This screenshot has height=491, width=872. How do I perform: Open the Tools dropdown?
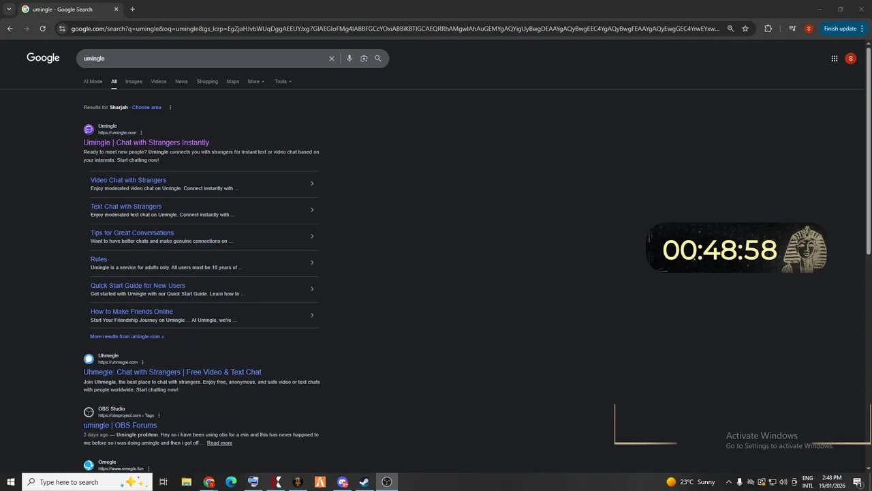click(283, 82)
